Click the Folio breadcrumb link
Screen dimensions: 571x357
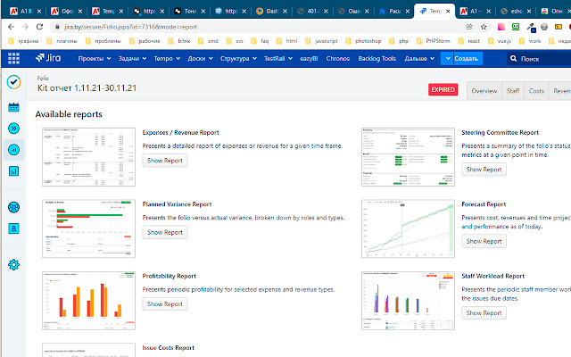coord(43,78)
